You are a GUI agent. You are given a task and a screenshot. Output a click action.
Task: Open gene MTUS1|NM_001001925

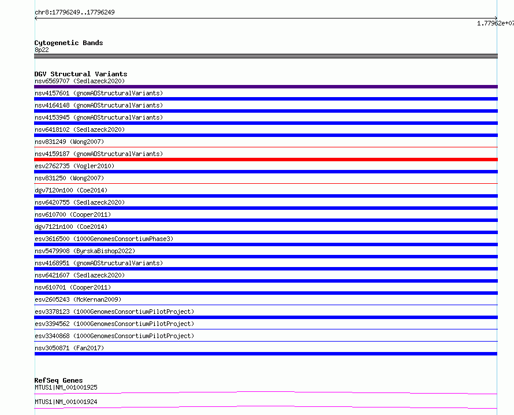(66, 387)
